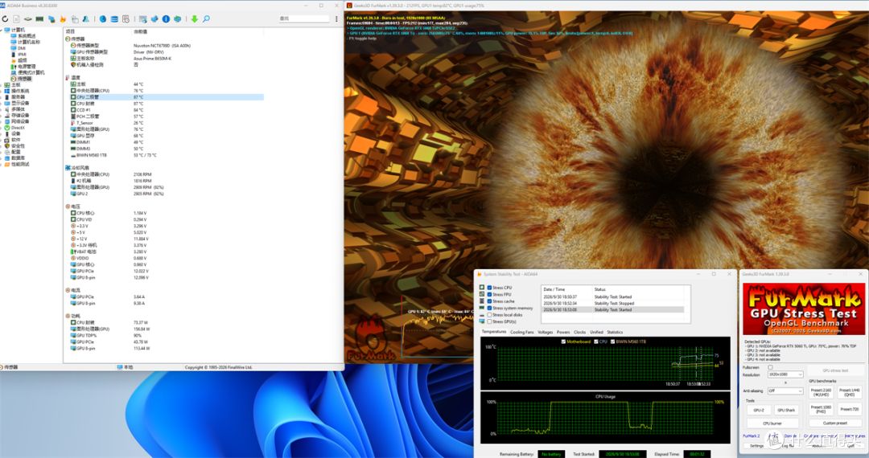Click the list export icon after first separator

click(143, 18)
